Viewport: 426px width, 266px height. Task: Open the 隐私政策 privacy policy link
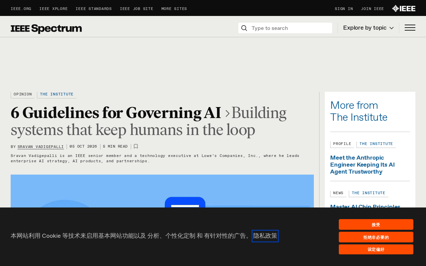[x=265, y=236]
